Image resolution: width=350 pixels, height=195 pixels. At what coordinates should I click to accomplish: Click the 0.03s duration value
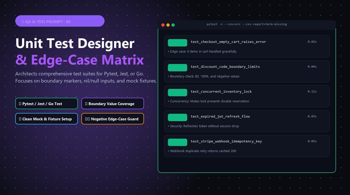312,116
